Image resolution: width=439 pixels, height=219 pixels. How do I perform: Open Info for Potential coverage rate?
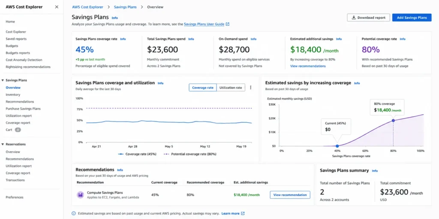402,39
